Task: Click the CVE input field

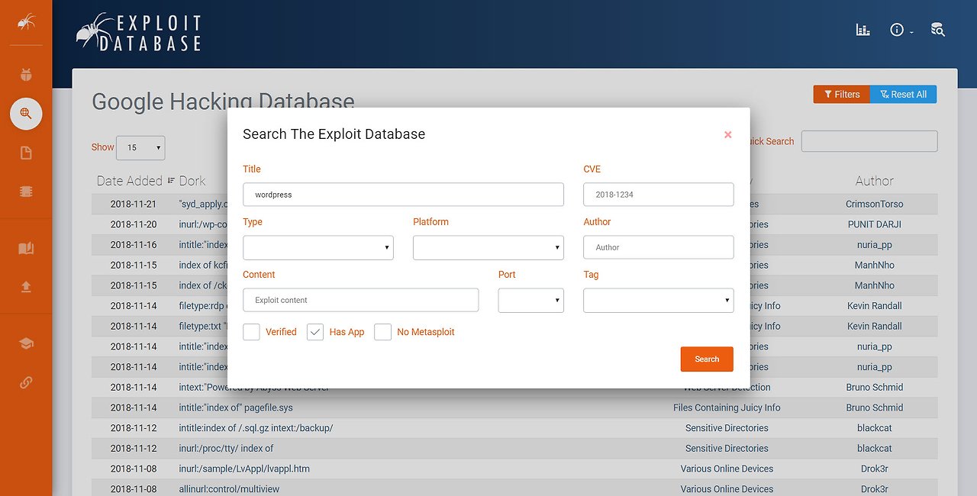Action: tap(659, 195)
